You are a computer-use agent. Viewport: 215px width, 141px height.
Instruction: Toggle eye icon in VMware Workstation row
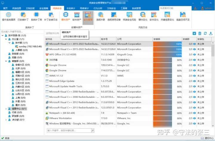(x=194, y=118)
